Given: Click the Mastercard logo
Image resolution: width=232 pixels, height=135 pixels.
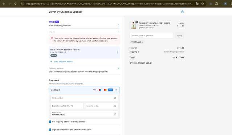Looking at the screenshot, I should tap(105, 90).
